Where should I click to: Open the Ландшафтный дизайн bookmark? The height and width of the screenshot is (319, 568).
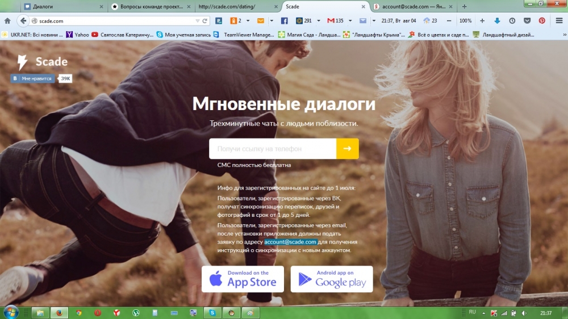pos(503,35)
